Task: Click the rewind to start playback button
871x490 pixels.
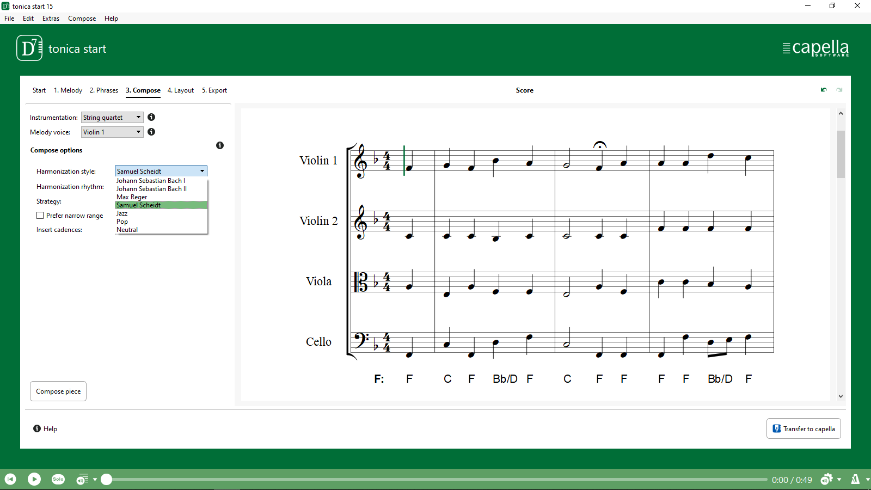Action: 10,479
